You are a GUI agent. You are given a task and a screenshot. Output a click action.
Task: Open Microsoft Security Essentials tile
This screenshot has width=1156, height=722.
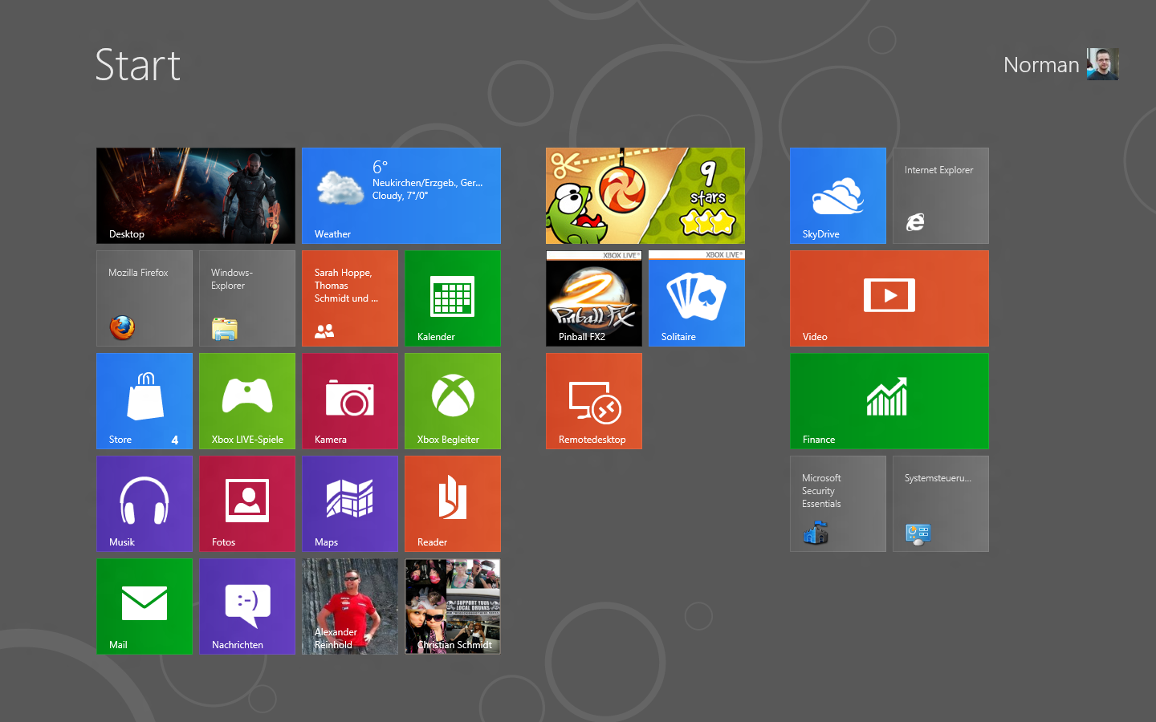tap(838, 504)
